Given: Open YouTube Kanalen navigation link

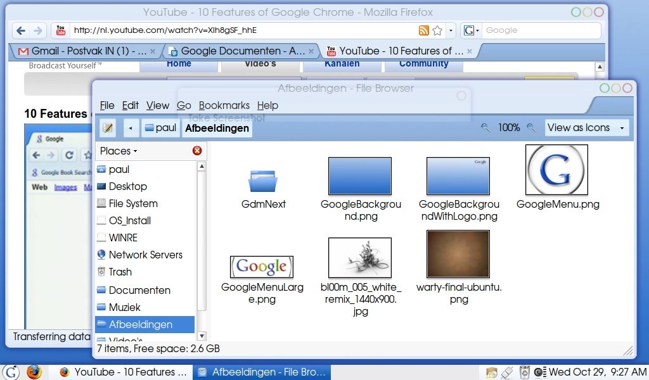Looking at the screenshot, I should [342, 64].
